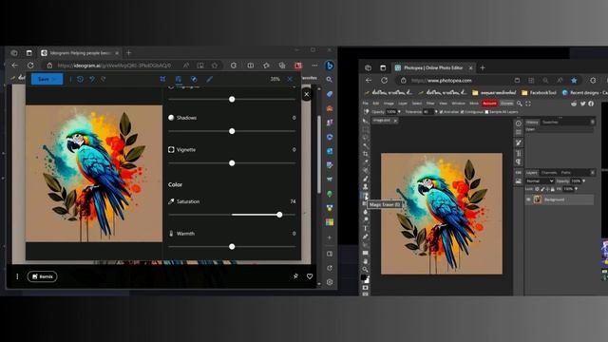Viewport: 608px width, 342px height.
Task: Click the Remix button in Ideogram
Action: [x=42, y=276]
